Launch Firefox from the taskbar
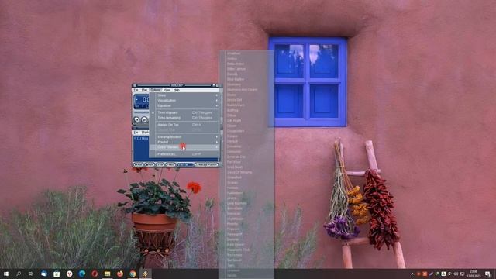496x279 pixels. point(120,274)
